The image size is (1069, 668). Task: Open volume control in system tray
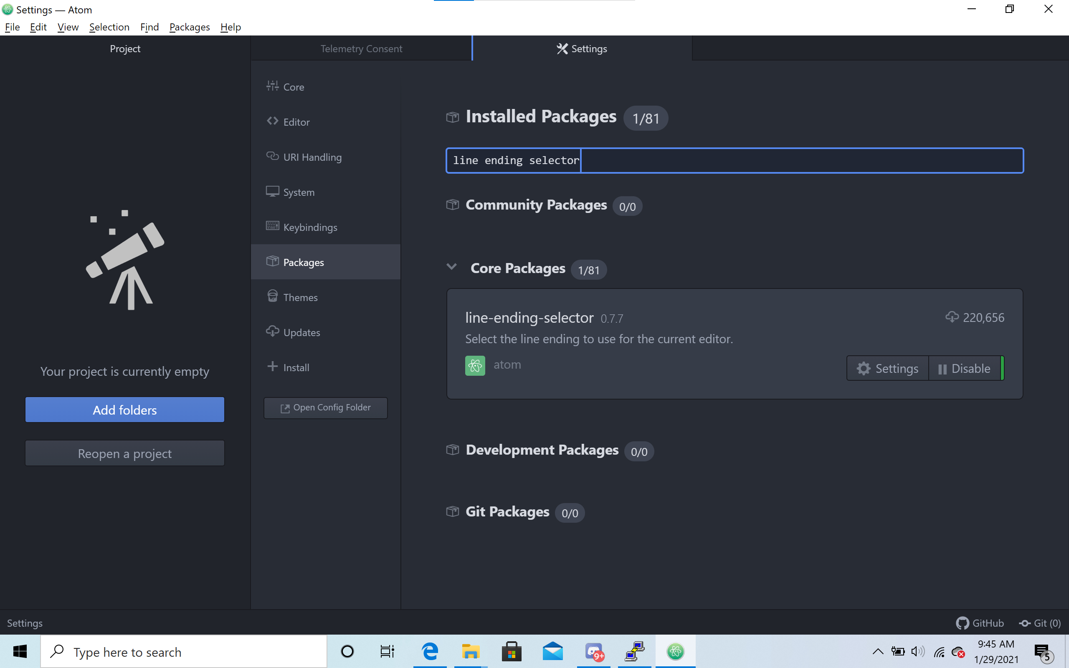(x=918, y=651)
